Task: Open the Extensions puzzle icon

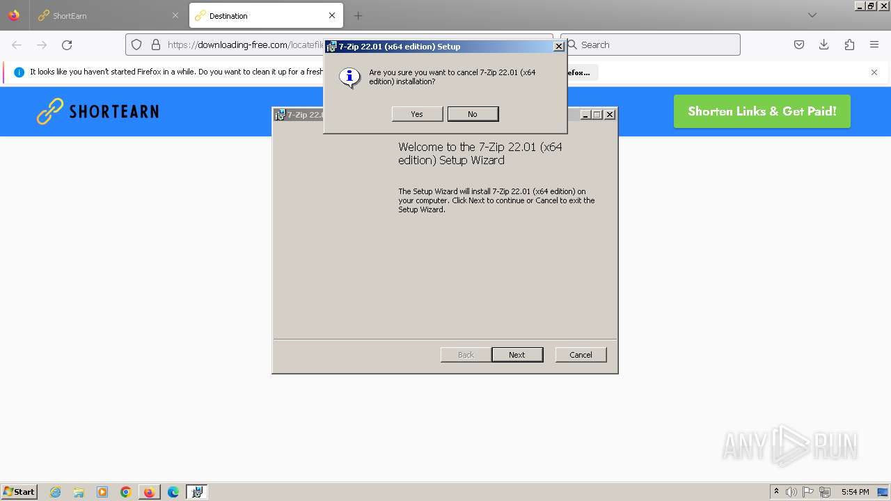Action: point(849,45)
